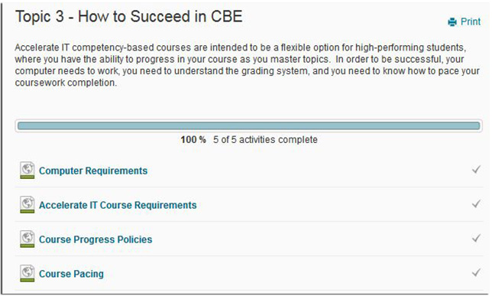Click the blue topic progress bar

(x=249, y=126)
